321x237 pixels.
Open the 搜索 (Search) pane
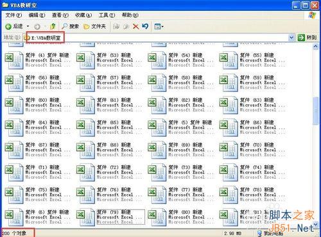click(x=70, y=26)
